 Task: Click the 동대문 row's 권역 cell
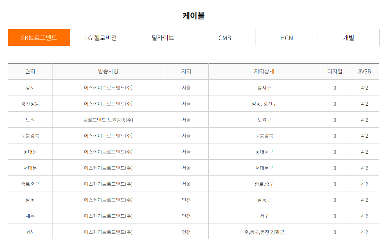coord(30,151)
